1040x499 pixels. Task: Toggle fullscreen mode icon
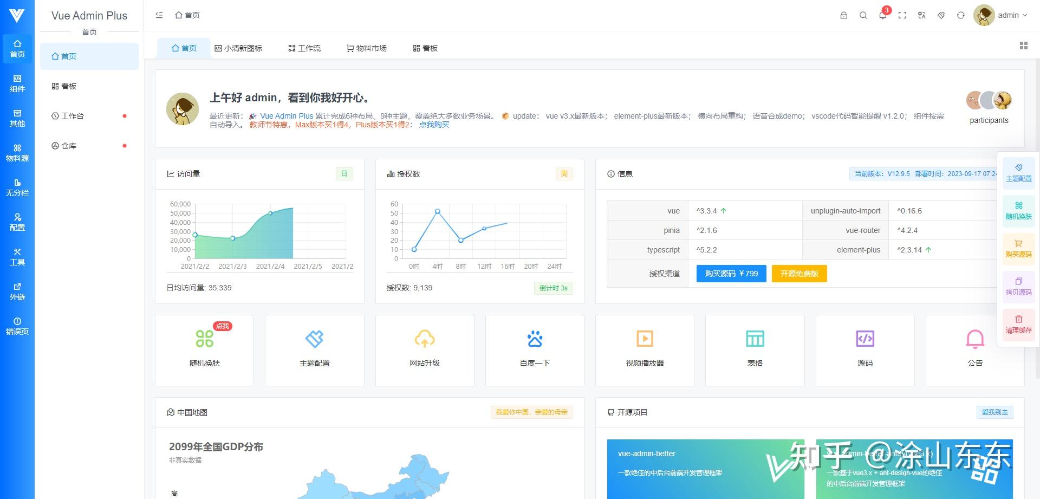pyautogui.click(x=902, y=15)
